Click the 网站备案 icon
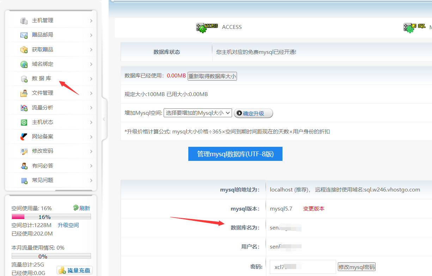Viewport: 432px width, 276px height. click(24, 137)
